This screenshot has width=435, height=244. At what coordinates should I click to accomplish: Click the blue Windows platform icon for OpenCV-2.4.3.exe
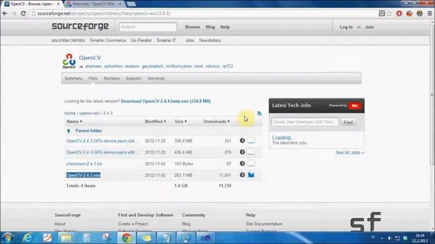(251, 175)
